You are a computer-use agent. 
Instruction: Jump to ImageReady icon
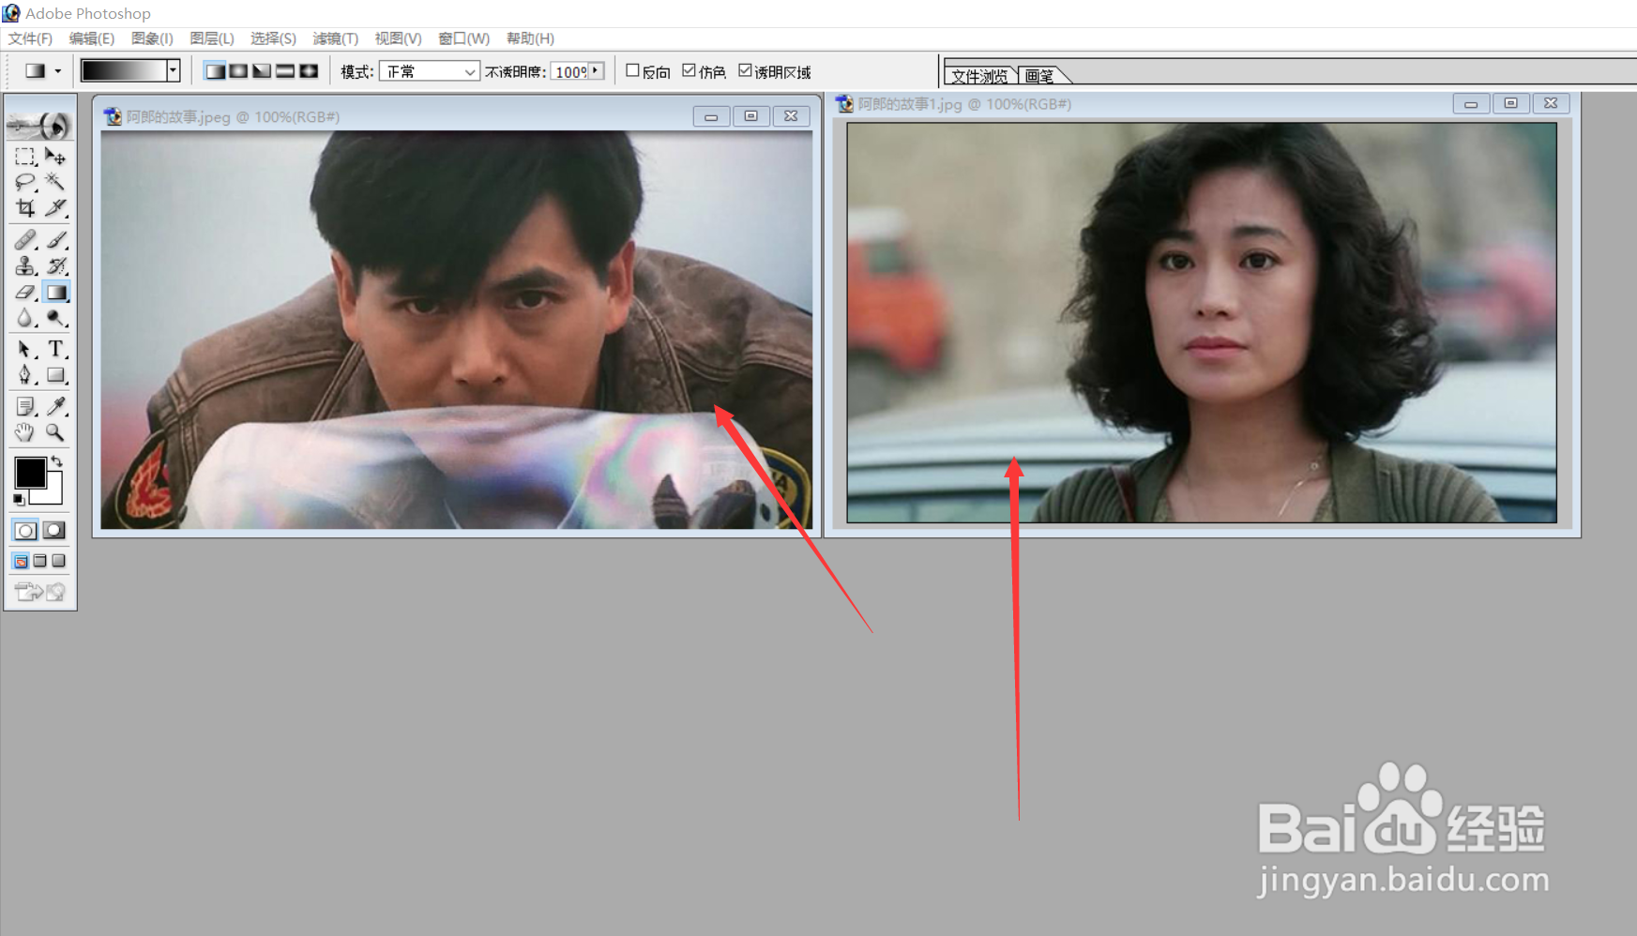tap(39, 592)
